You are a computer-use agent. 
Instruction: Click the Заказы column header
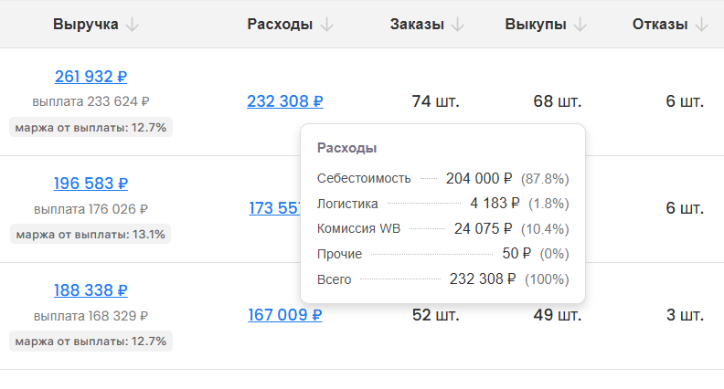[417, 24]
